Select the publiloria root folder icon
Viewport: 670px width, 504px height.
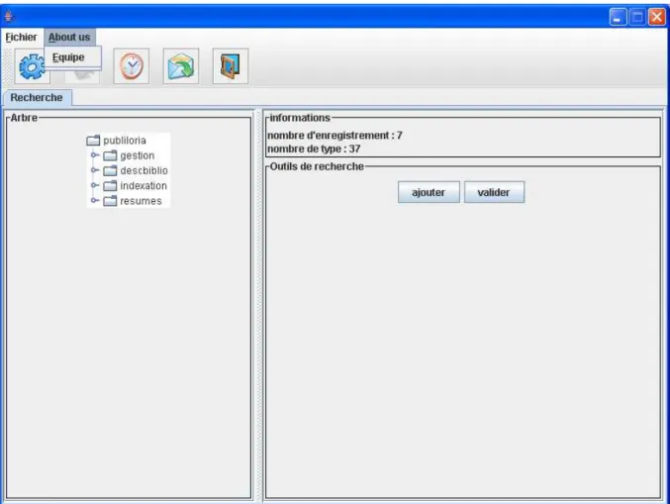click(93, 141)
